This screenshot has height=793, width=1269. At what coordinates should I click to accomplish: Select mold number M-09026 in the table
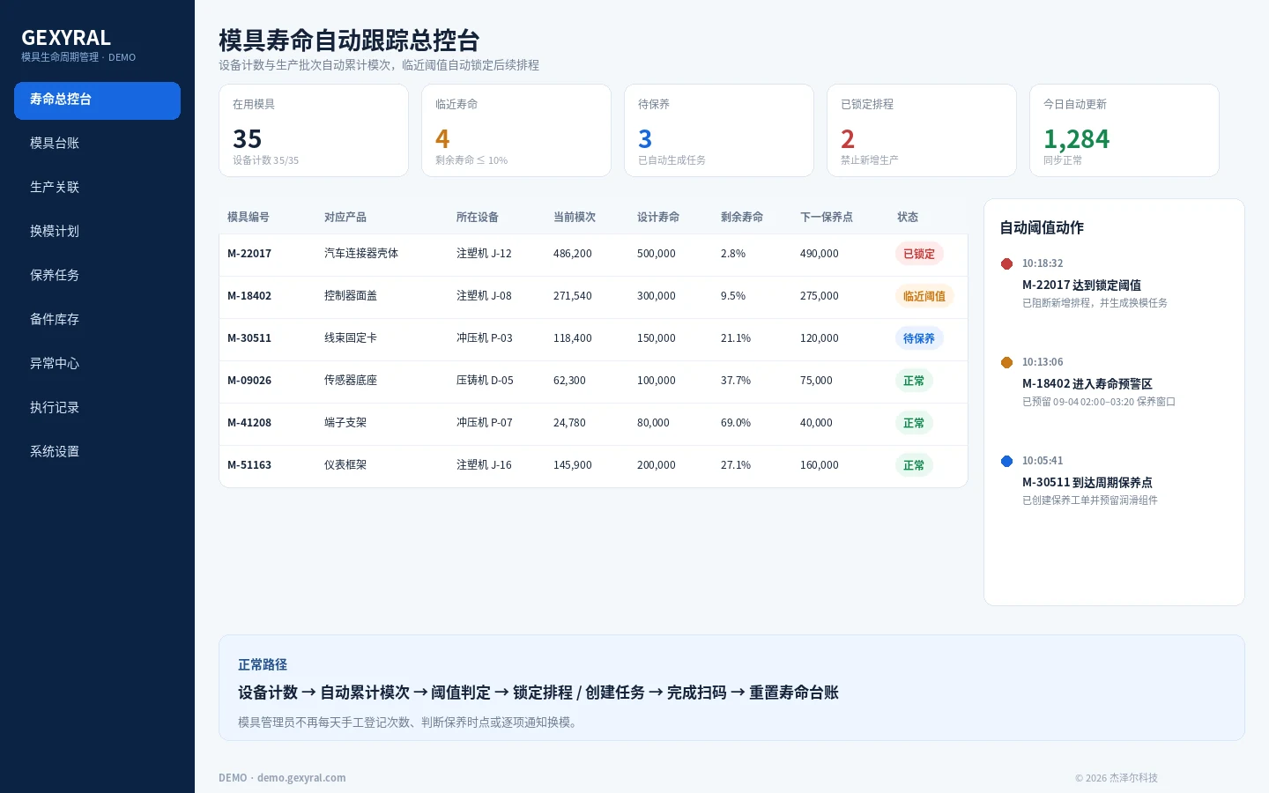click(x=249, y=381)
